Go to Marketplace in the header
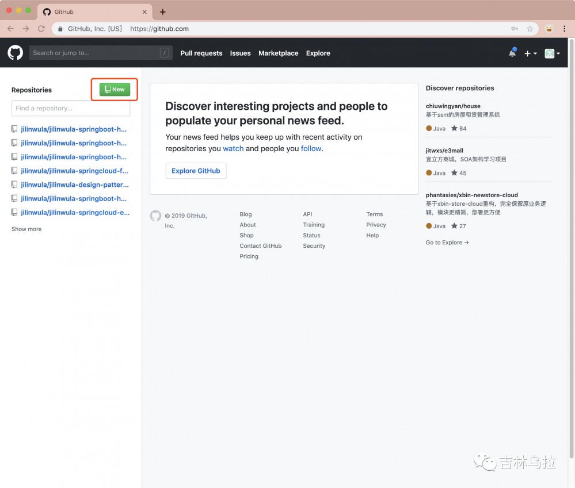 (x=279, y=53)
